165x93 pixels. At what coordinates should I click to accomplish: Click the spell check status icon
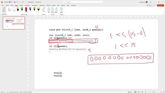(x=8, y=92)
